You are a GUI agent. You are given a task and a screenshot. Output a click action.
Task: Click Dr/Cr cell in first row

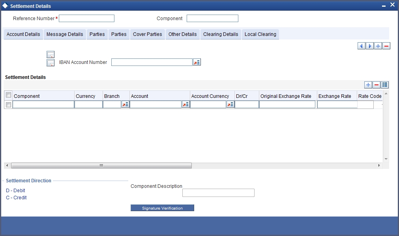pyautogui.click(x=247, y=105)
